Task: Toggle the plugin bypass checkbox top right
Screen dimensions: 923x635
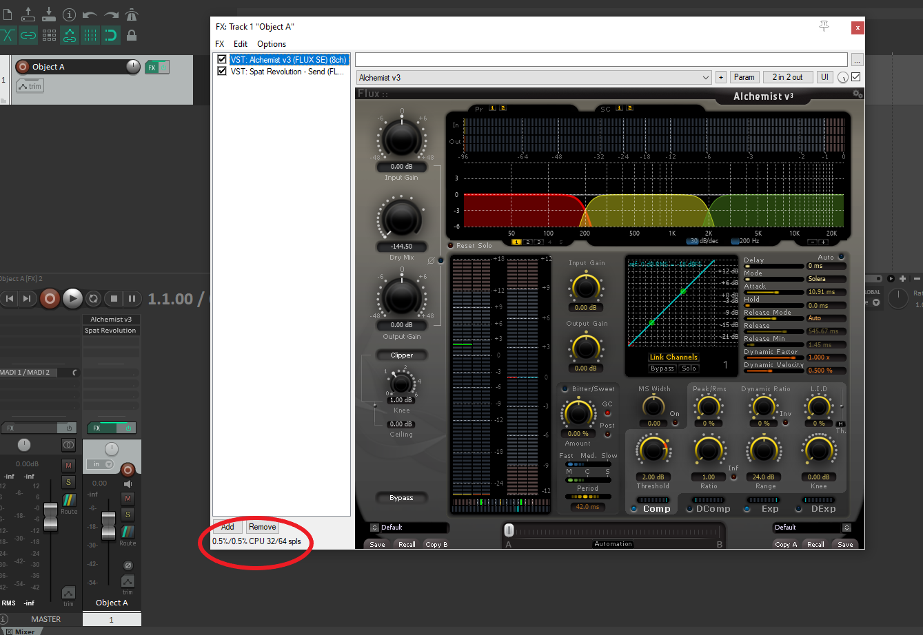Action: 856,77
